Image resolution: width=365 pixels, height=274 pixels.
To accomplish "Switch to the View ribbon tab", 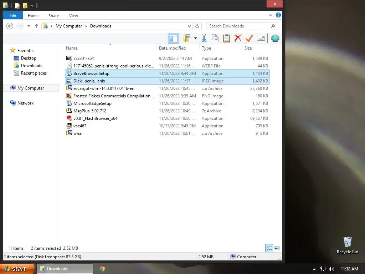I will click(x=73, y=16).
